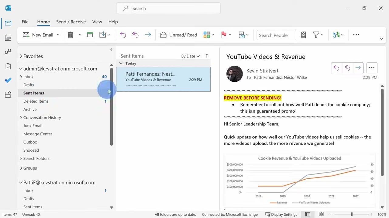Screen dimensions: 389x218
Task: Click Reply All arrow in the ribbon
Action: pos(135,35)
